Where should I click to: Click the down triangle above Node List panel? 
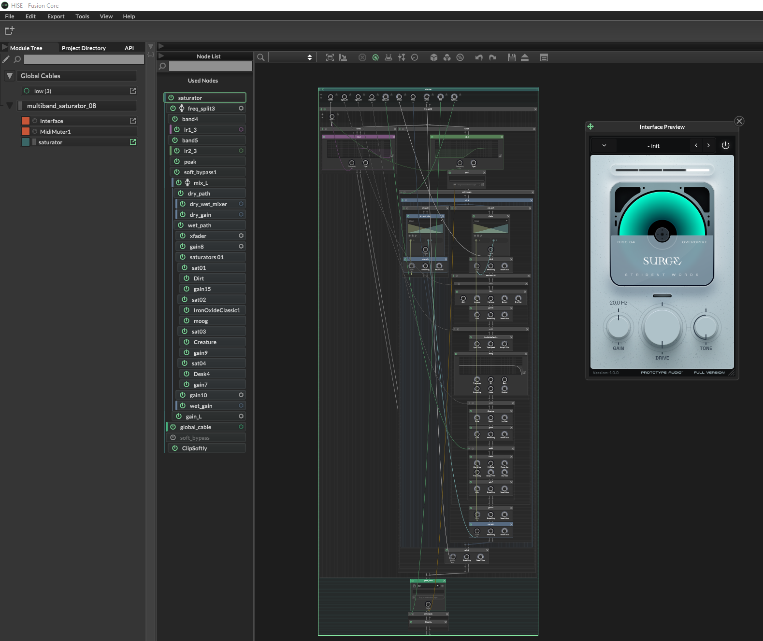pyautogui.click(x=151, y=47)
